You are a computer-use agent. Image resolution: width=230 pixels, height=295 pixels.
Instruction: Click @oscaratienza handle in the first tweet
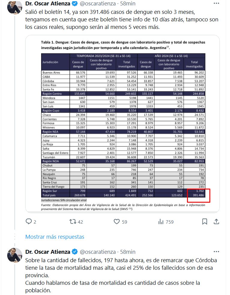click(x=98, y=4)
